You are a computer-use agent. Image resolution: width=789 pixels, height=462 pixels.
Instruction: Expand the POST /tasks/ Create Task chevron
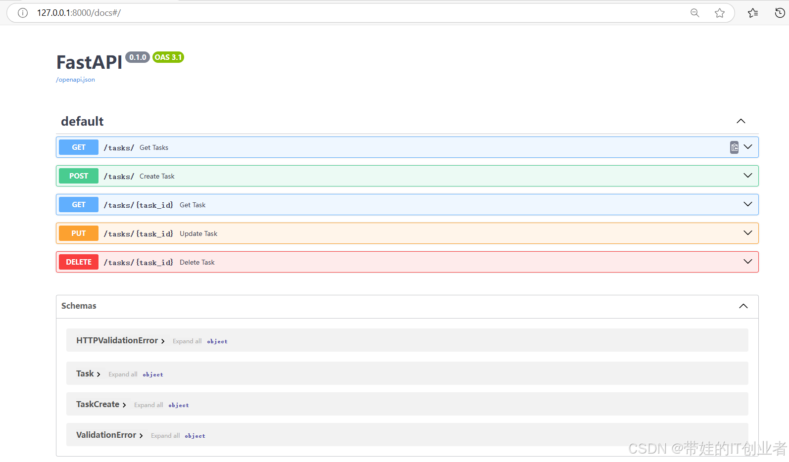pyautogui.click(x=748, y=176)
